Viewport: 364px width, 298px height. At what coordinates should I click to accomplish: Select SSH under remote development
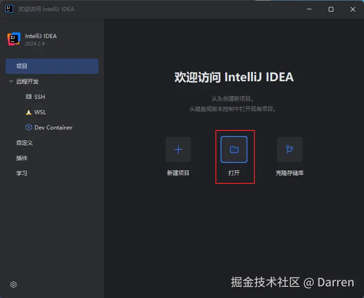[40, 97]
